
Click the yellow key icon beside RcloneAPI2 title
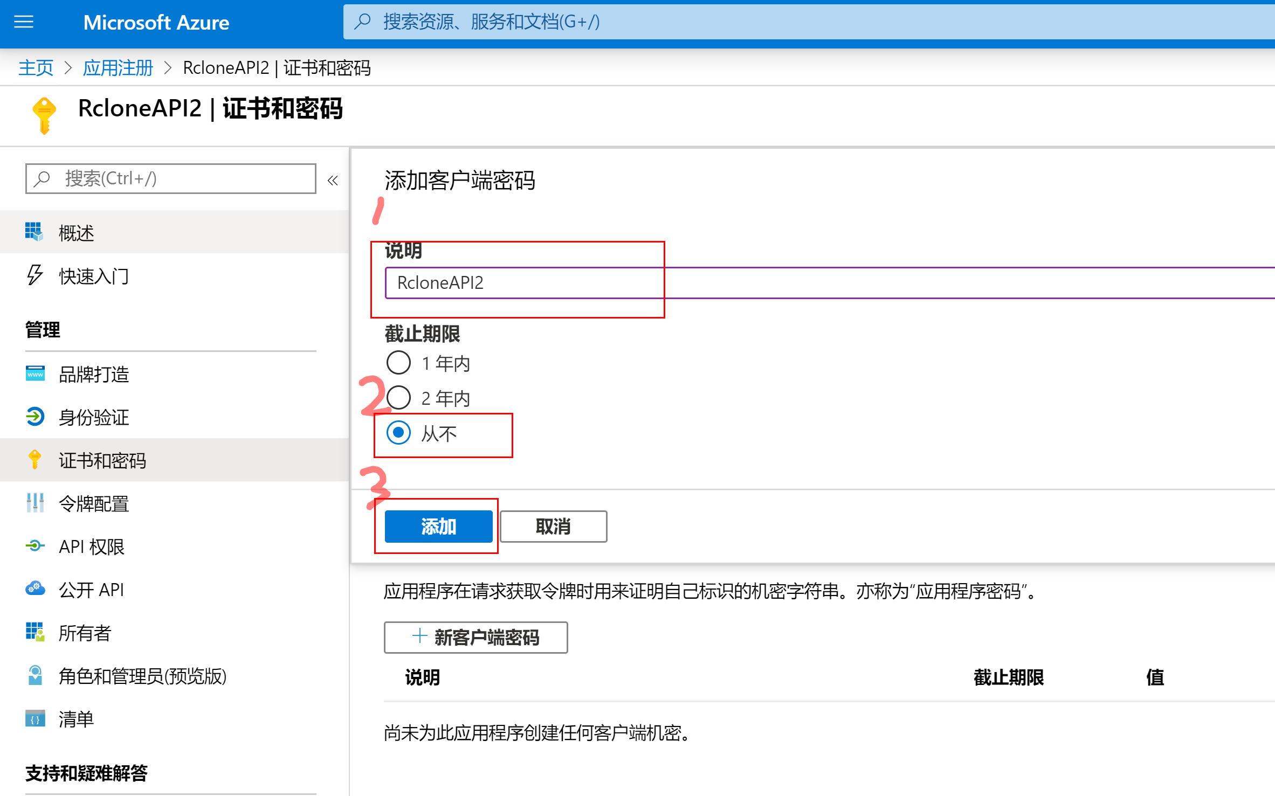pyautogui.click(x=44, y=115)
